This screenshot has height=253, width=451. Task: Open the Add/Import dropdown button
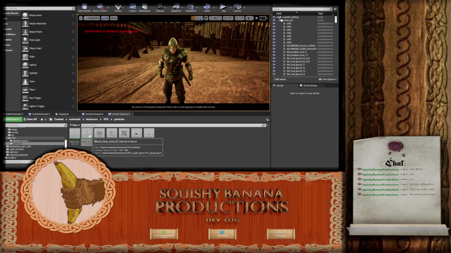pos(12,119)
